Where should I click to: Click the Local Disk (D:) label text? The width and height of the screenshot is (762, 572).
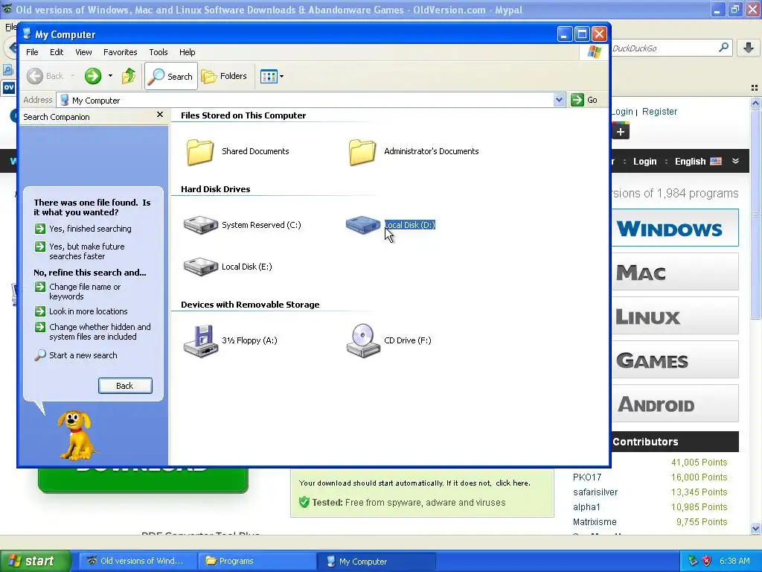click(410, 225)
